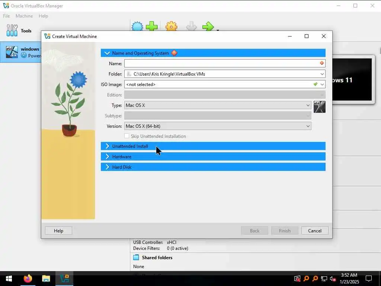The image size is (381, 286).
Task: Click the 'Shared folders' heading
Action: (x=157, y=257)
